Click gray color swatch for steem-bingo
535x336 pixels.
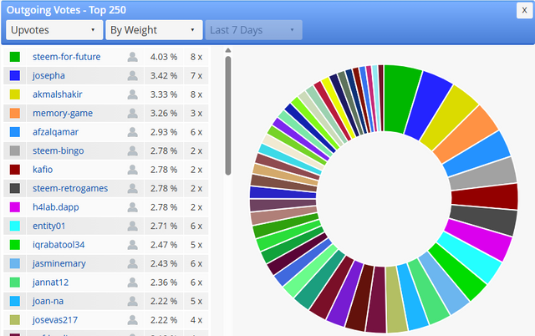tap(15, 150)
